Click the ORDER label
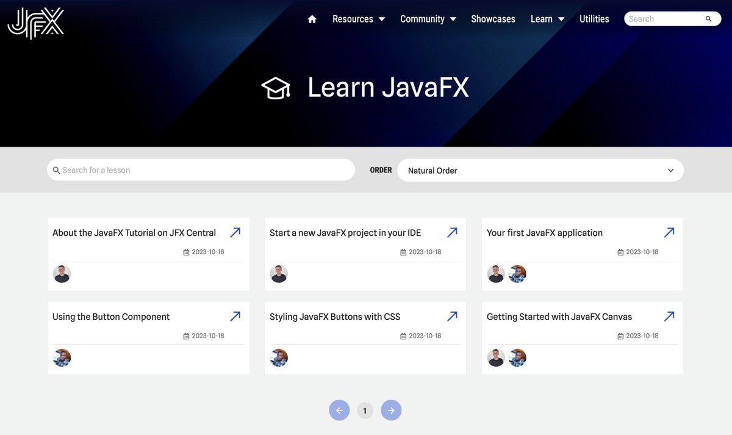The image size is (732, 435). coord(381,170)
